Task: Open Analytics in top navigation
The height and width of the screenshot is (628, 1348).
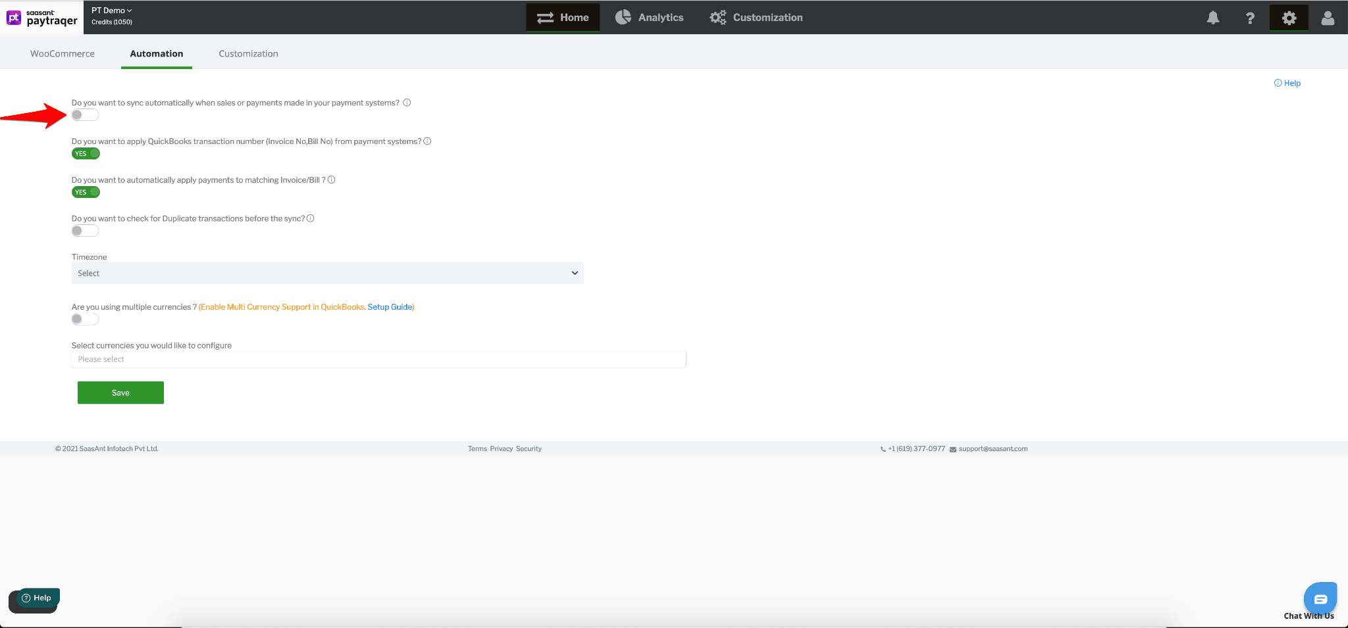Action: [650, 18]
